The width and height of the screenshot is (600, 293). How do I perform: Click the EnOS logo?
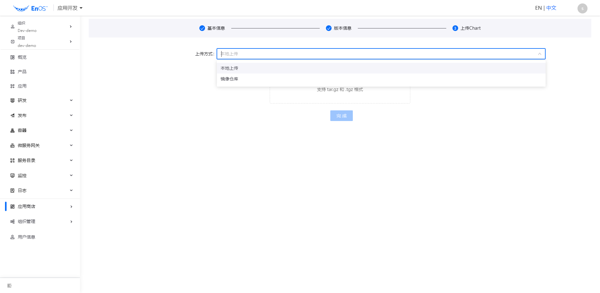pyautogui.click(x=30, y=8)
